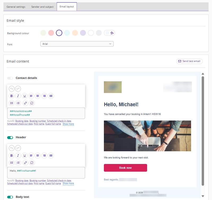Viewport: 212px width, 200px height.
Task: Expand Show more under Header autofill
Action: tap(68, 183)
